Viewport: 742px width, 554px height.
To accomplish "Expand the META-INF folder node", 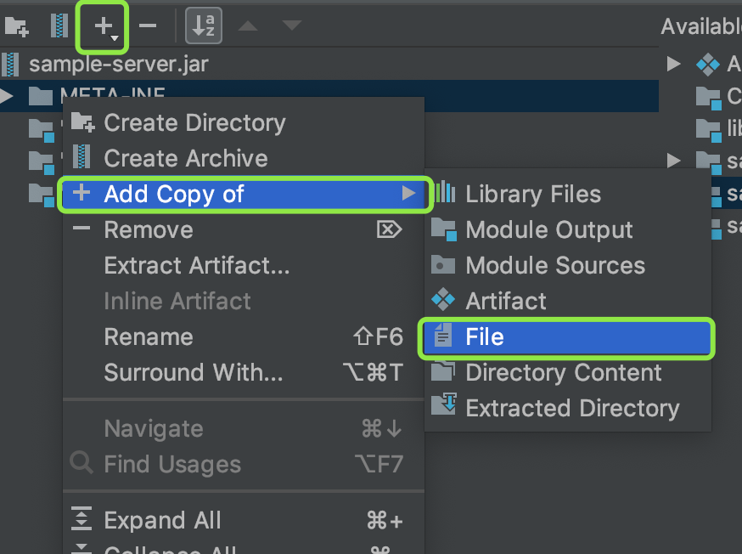I will click(x=7, y=96).
